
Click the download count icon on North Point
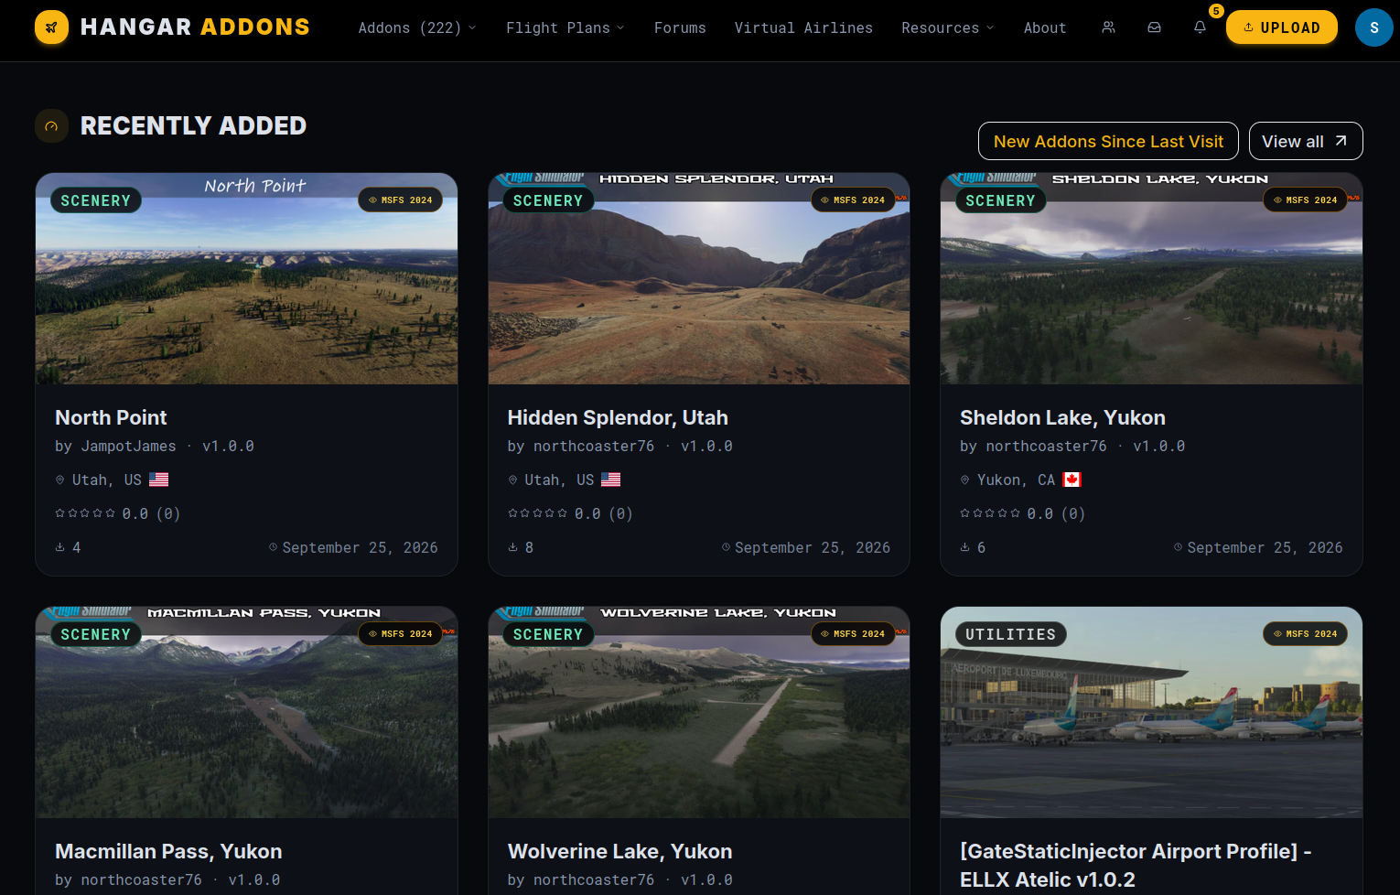point(60,547)
